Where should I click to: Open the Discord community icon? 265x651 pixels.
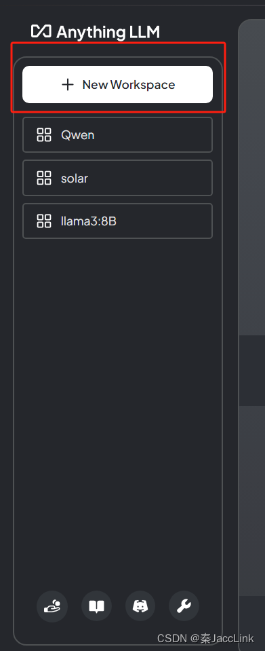140,607
